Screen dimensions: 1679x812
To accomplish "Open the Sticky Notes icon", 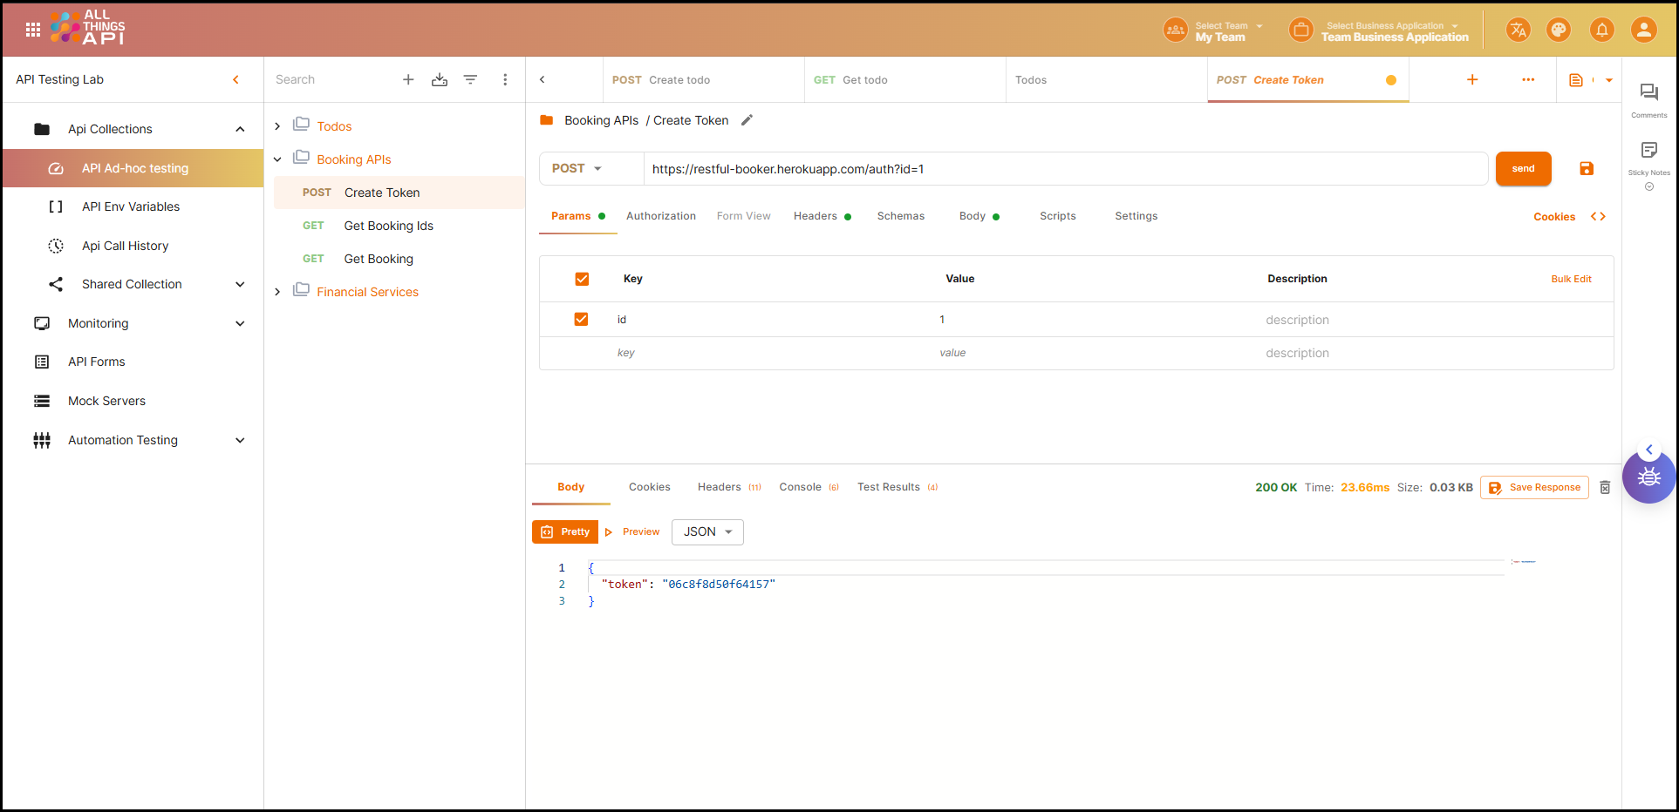I will (1648, 151).
